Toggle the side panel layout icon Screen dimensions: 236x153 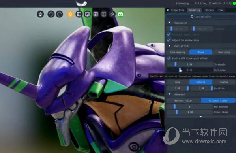point(79,14)
